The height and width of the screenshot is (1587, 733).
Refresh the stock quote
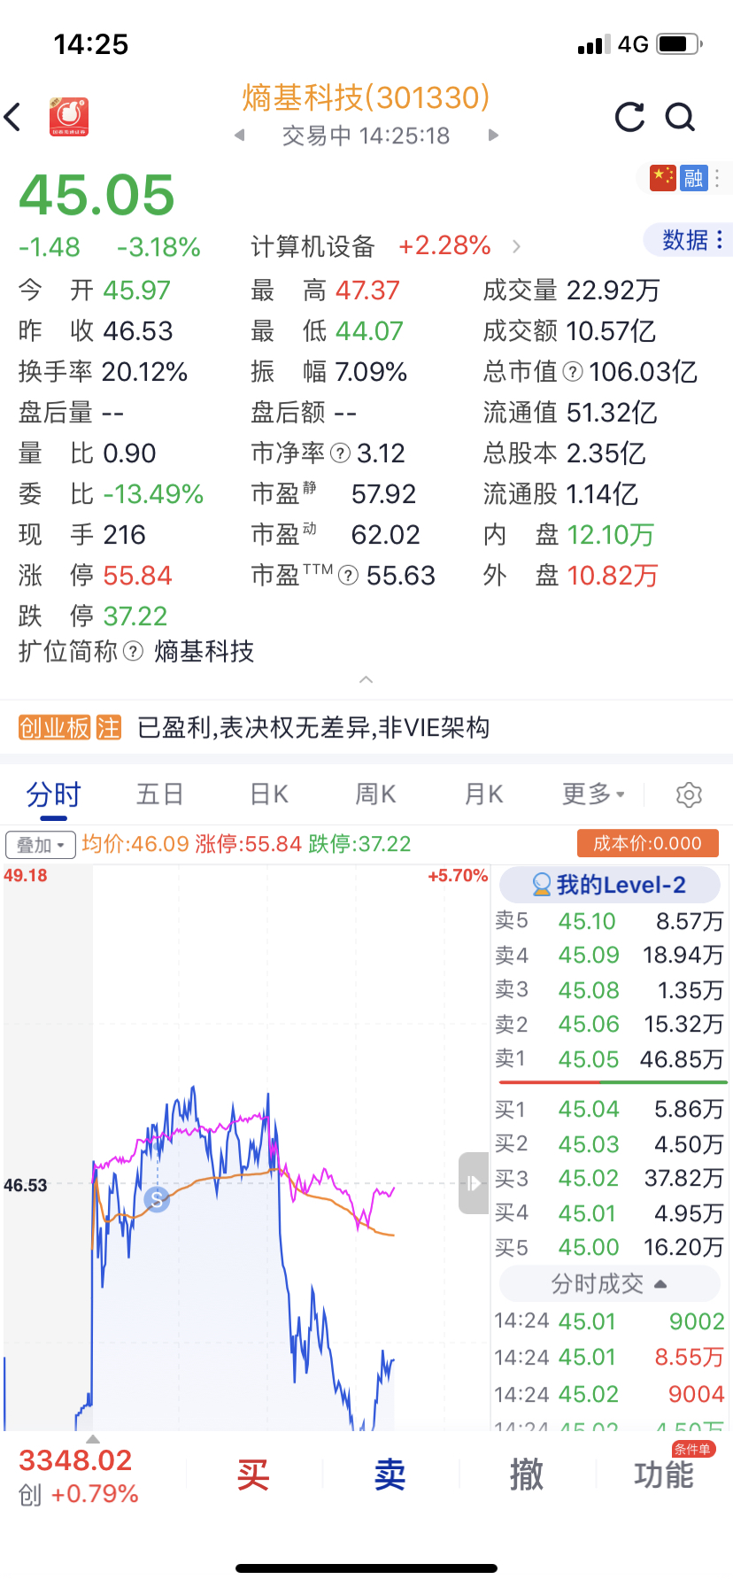point(629,117)
